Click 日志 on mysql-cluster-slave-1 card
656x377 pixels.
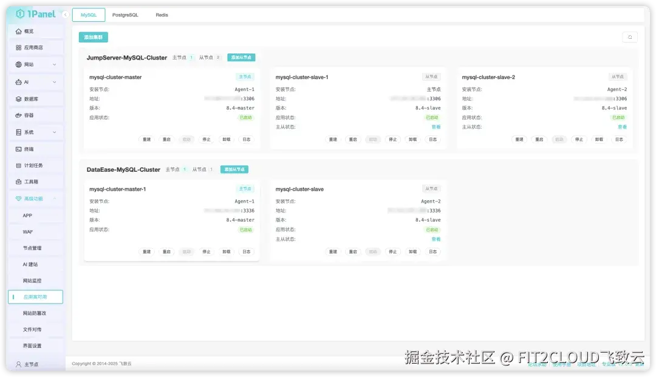433,140
